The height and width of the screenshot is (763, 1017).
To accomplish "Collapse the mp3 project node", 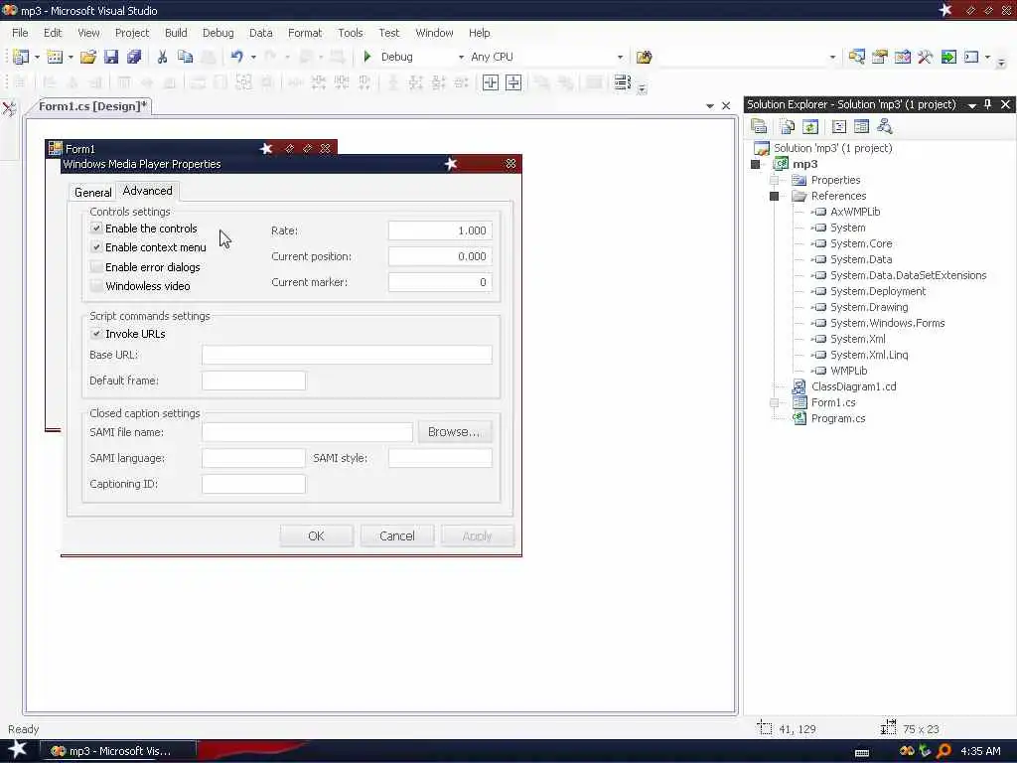I will (755, 164).
